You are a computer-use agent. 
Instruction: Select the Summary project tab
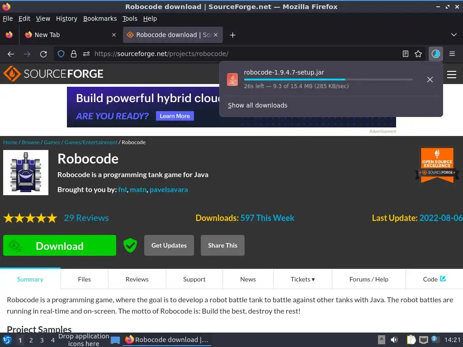point(30,279)
